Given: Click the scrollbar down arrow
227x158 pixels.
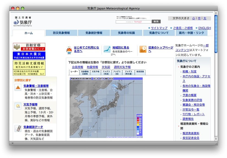Looking at the screenshot, I should [x=216, y=139].
